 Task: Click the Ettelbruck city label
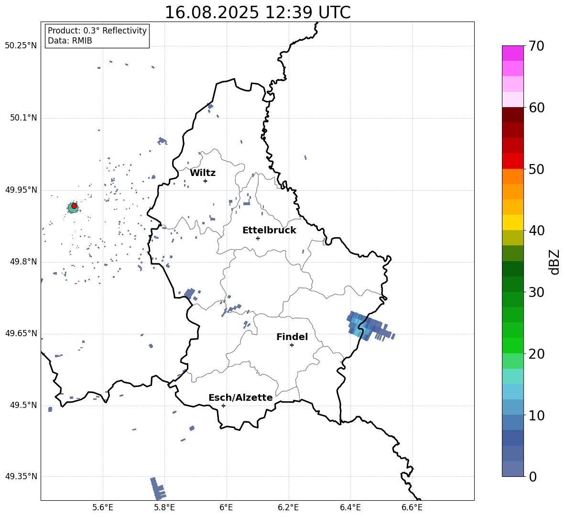pyautogui.click(x=269, y=230)
